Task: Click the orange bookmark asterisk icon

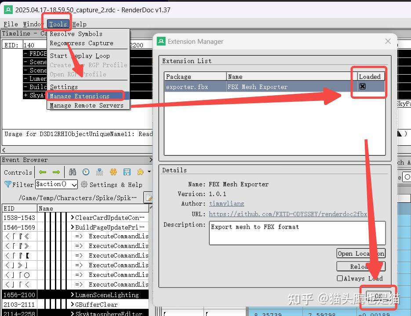Action: 113,172
